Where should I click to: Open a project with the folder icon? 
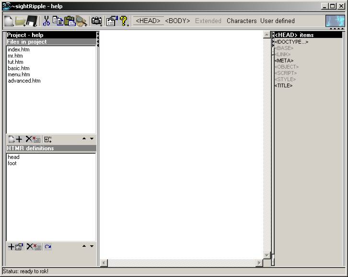20,21
